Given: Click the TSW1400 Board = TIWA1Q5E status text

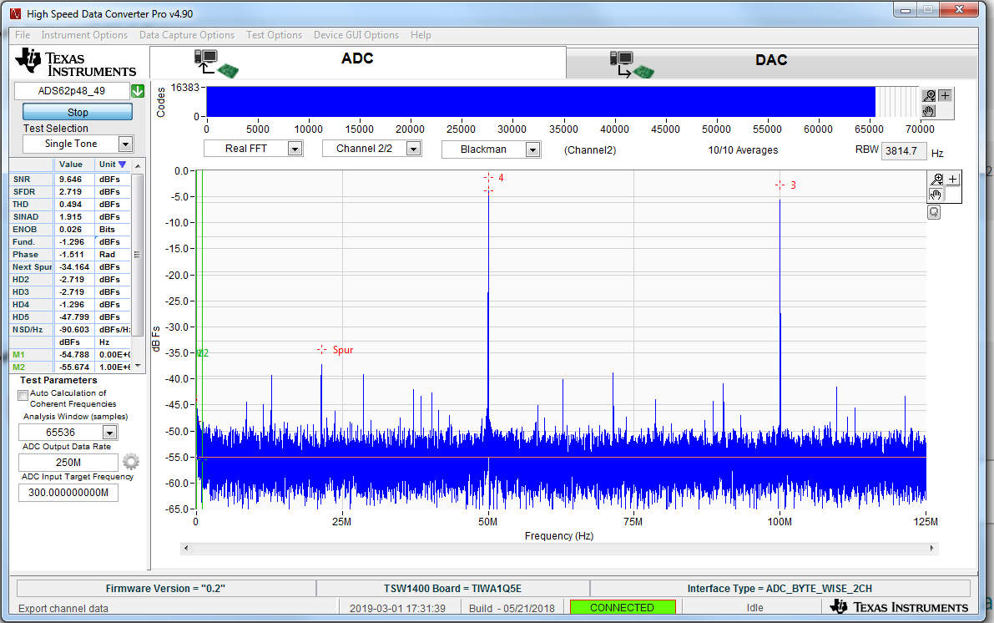Looking at the screenshot, I should click(452, 588).
